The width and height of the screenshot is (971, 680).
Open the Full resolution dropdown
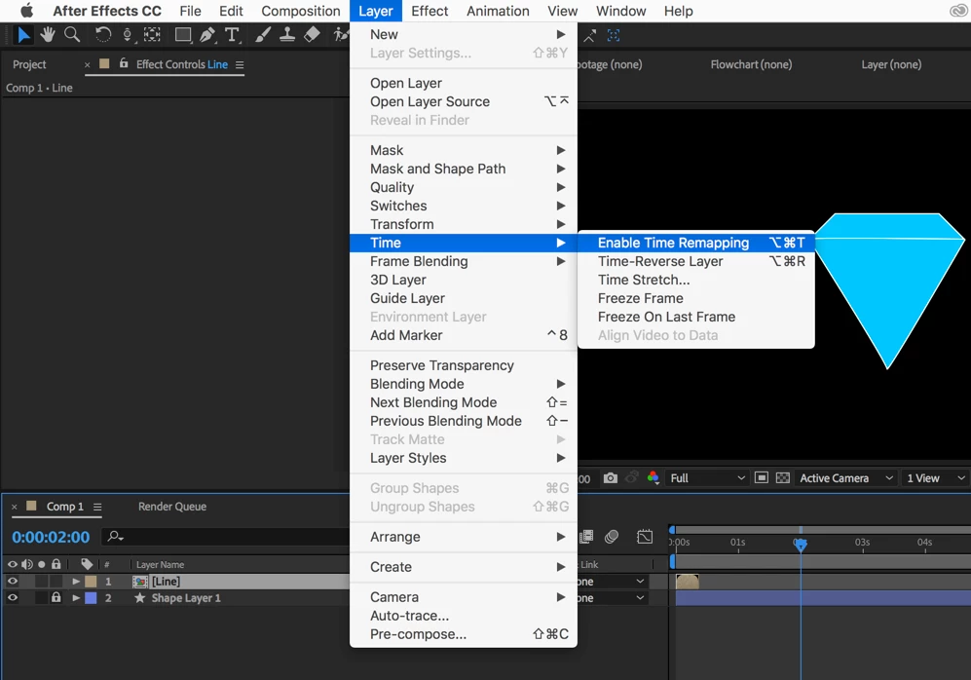coord(707,478)
